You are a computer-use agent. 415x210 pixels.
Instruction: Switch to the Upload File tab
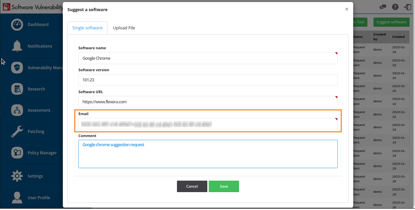pyautogui.click(x=124, y=28)
